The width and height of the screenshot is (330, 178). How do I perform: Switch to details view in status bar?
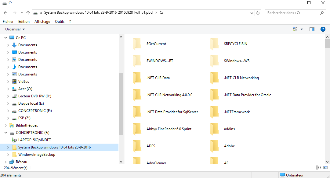tap(319, 168)
